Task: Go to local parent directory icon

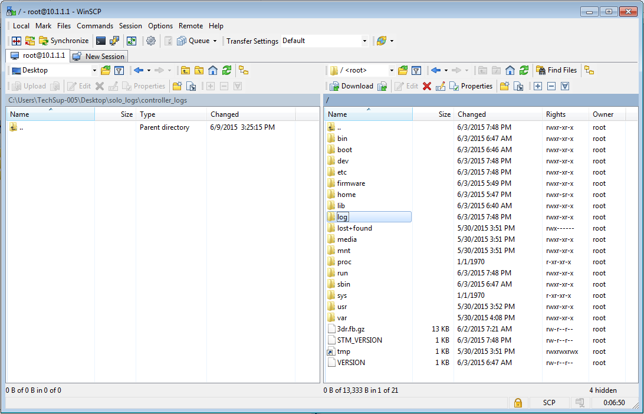Action: 186,71
